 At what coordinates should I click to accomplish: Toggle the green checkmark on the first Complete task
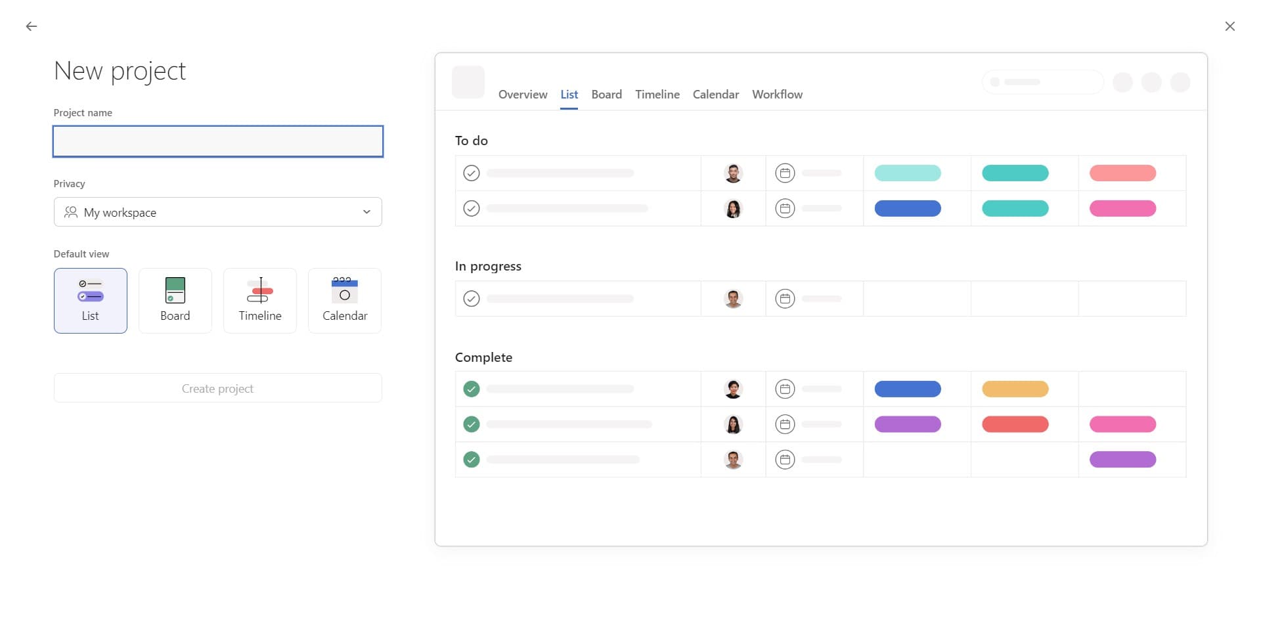pyautogui.click(x=472, y=389)
